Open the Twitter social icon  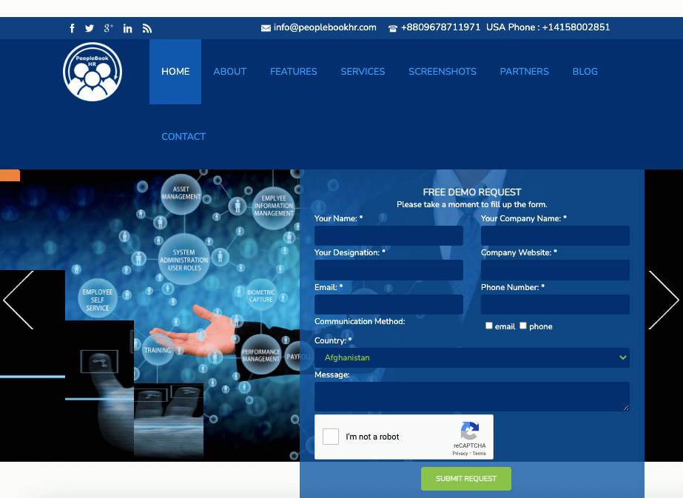pyautogui.click(x=90, y=28)
